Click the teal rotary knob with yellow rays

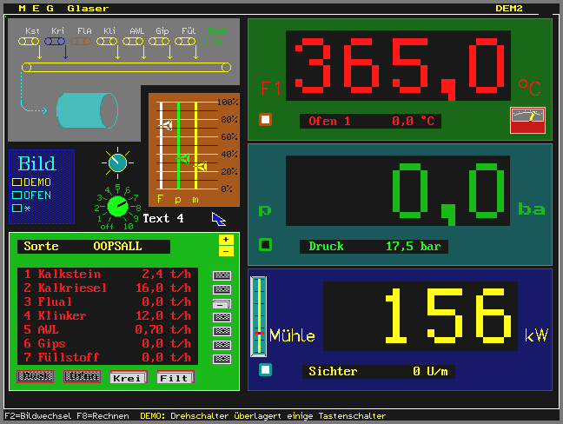pyautogui.click(x=116, y=162)
